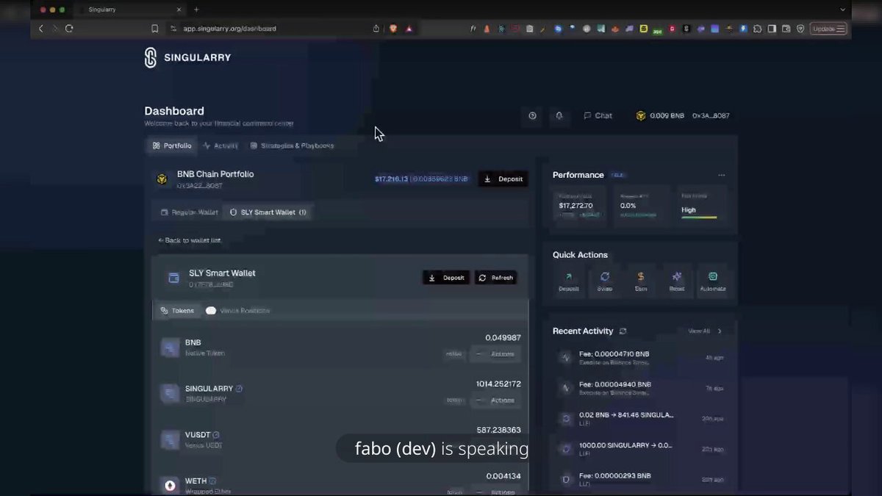Click the $17,272.70 portfolio value card

tap(581, 205)
